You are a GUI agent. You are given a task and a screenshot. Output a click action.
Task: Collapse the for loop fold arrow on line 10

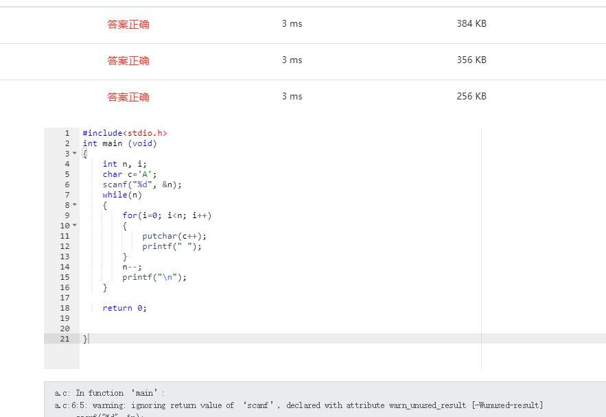click(x=75, y=226)
